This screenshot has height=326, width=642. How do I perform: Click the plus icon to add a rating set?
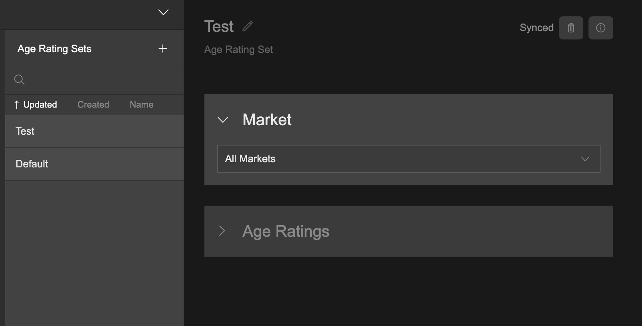click(162, 49)
